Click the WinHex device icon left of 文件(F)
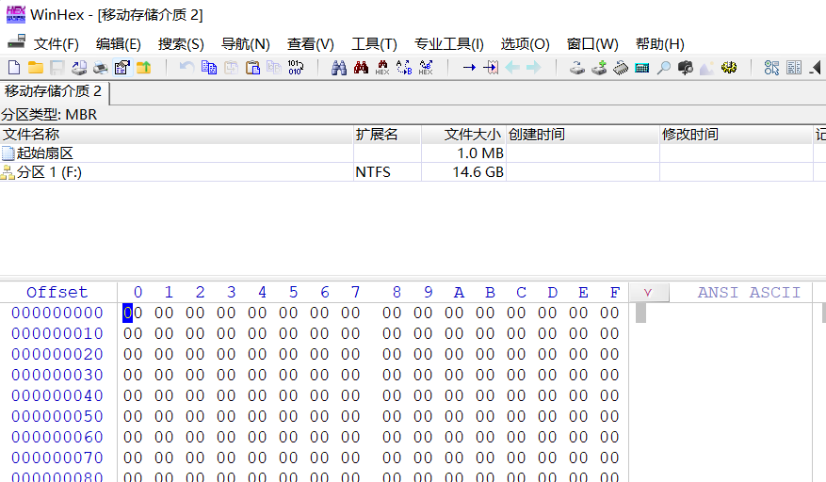826x482 pixels. pyautogui.click(x=17, y=41)
